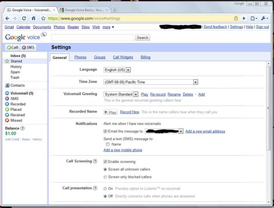Turn Call presentation Off
This screenshot has width=274, height=208.
(105, 196)
